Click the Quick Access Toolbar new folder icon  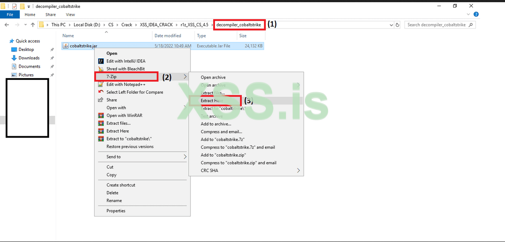point(22,6)
